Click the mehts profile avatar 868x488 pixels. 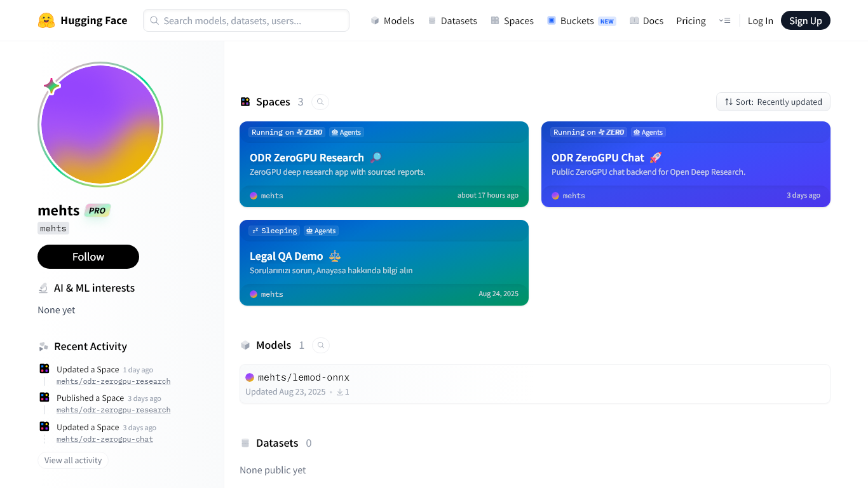coord(100,125)
